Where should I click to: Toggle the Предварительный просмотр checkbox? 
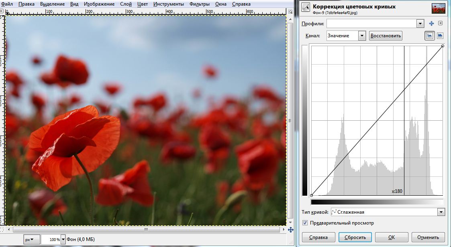(305, 223)
